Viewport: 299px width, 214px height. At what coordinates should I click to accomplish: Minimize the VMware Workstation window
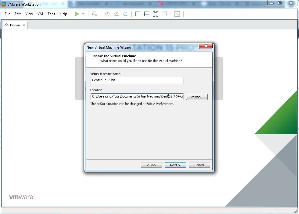(272, 3)
